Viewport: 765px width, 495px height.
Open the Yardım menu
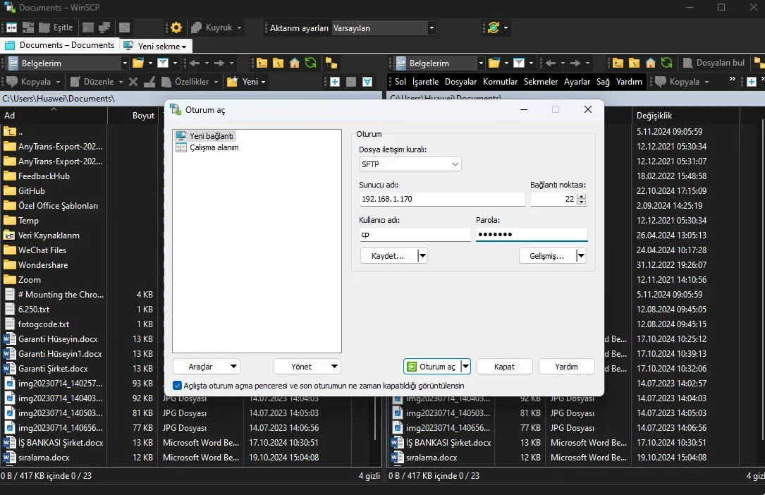(629, 82)
